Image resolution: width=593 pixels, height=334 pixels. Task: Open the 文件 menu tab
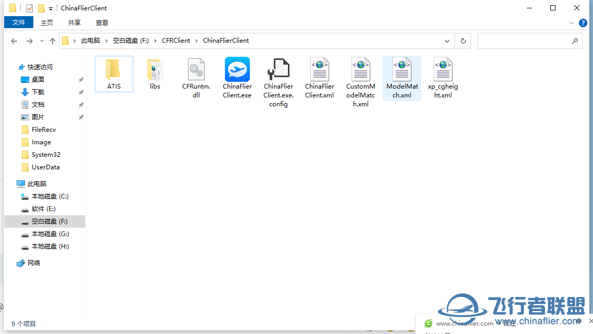19,22
